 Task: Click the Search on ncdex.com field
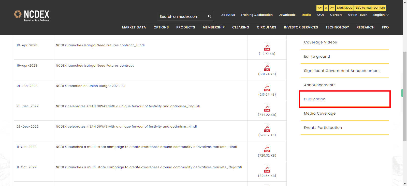tap(182, 17)
